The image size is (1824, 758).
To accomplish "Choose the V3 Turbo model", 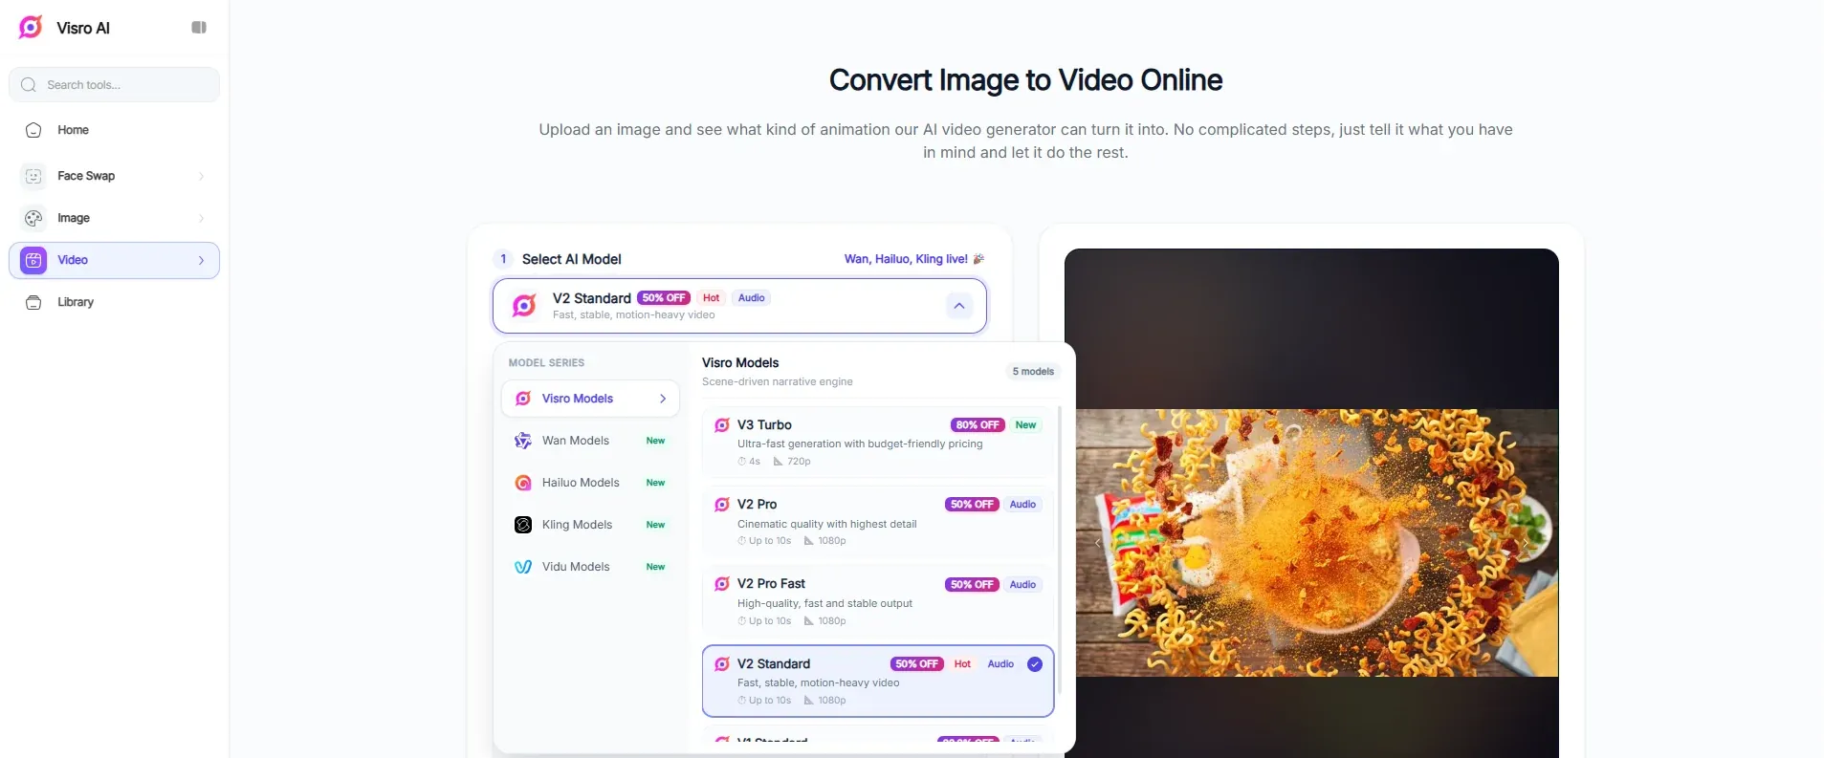I will click(878, 443).
